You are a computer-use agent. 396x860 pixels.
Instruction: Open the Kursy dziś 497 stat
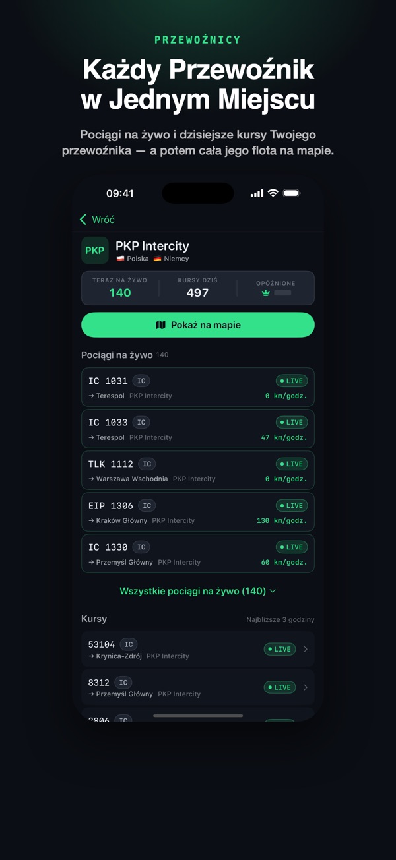click(197, 288)
